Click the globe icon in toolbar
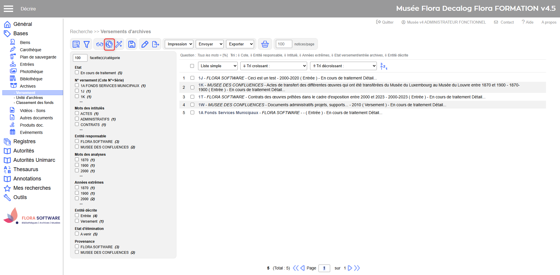 [x=109, y=44]
